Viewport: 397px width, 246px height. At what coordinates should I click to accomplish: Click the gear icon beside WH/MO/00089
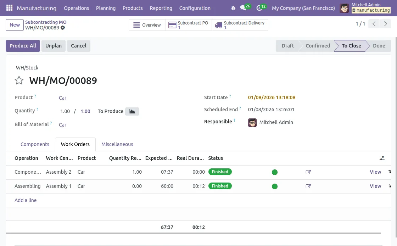pyautogui.click(x=63, y=28)
